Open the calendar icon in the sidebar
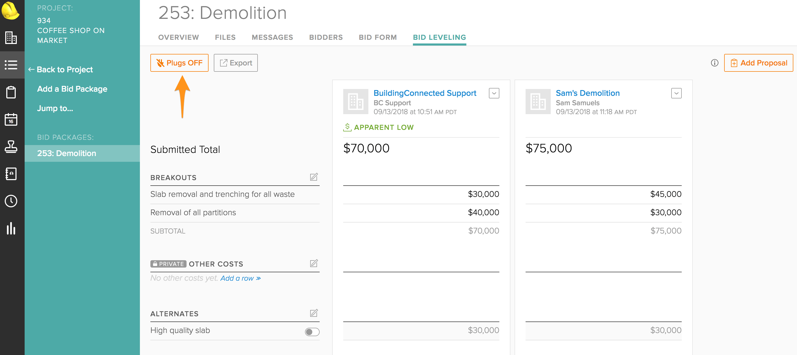The width and height of the screenshot is (797, 355). point(11,119)
